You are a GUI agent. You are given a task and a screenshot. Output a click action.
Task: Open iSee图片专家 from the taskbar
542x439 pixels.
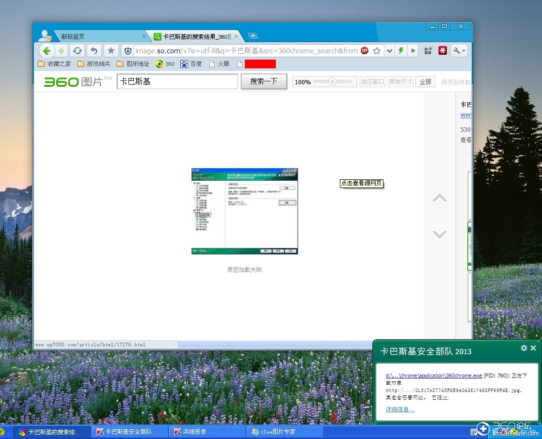tap(285, 432)
